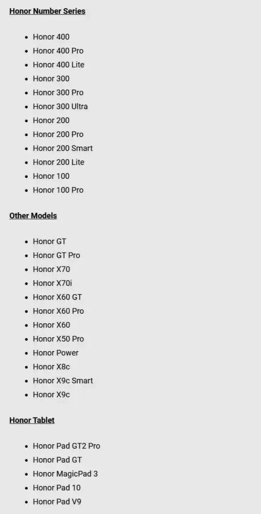This screenshot has height=514, width=261.
Task: Select Honor 100 Pro list item
Action: pyautogui.click(x=58, y=190)
